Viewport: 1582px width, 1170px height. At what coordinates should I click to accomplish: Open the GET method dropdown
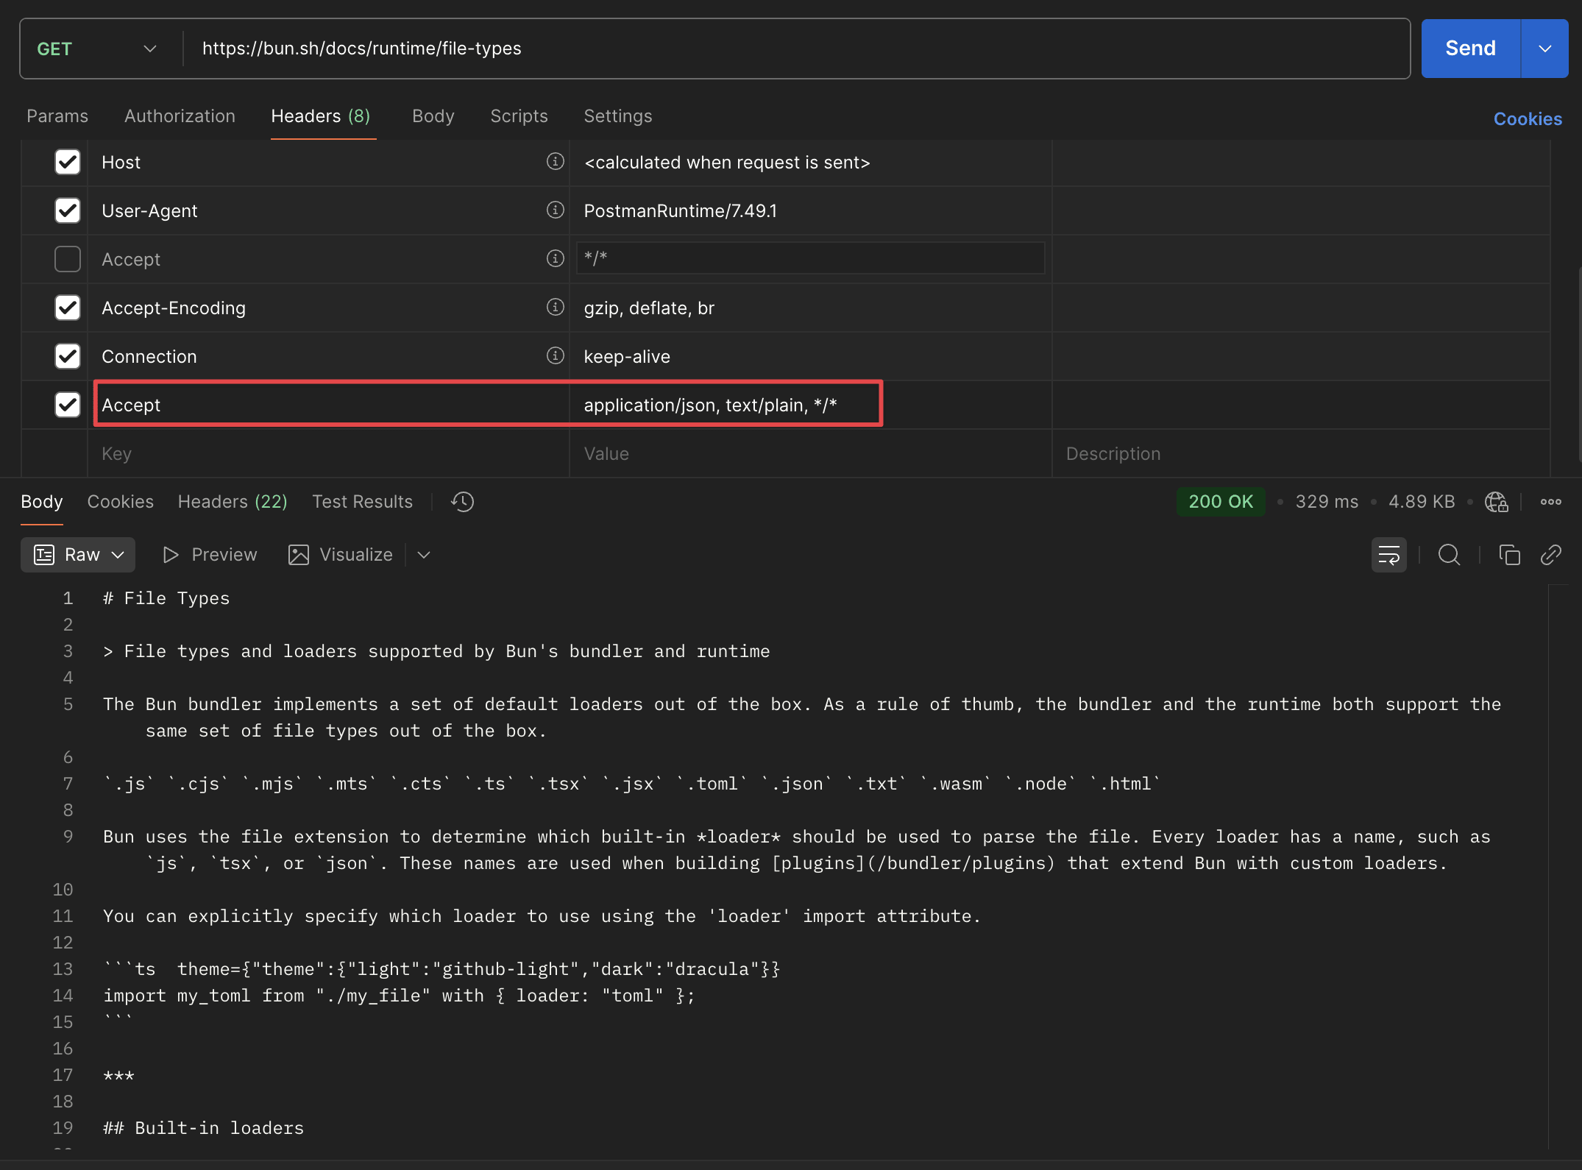point(97,49)
